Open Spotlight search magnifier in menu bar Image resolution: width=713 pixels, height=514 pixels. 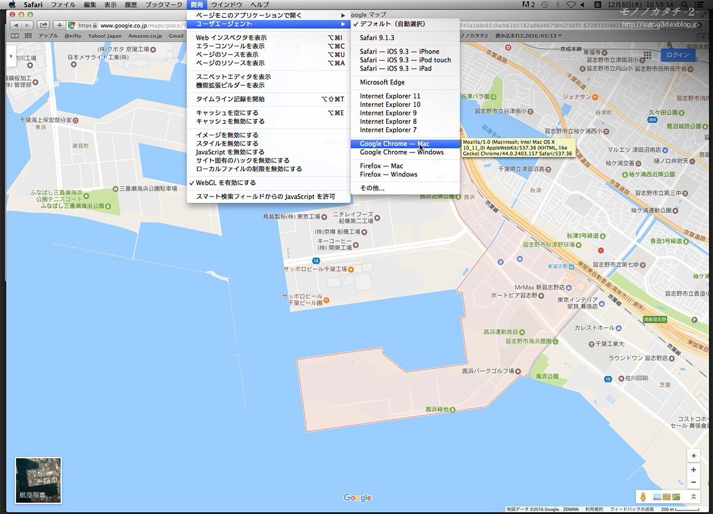click(685, 5)
